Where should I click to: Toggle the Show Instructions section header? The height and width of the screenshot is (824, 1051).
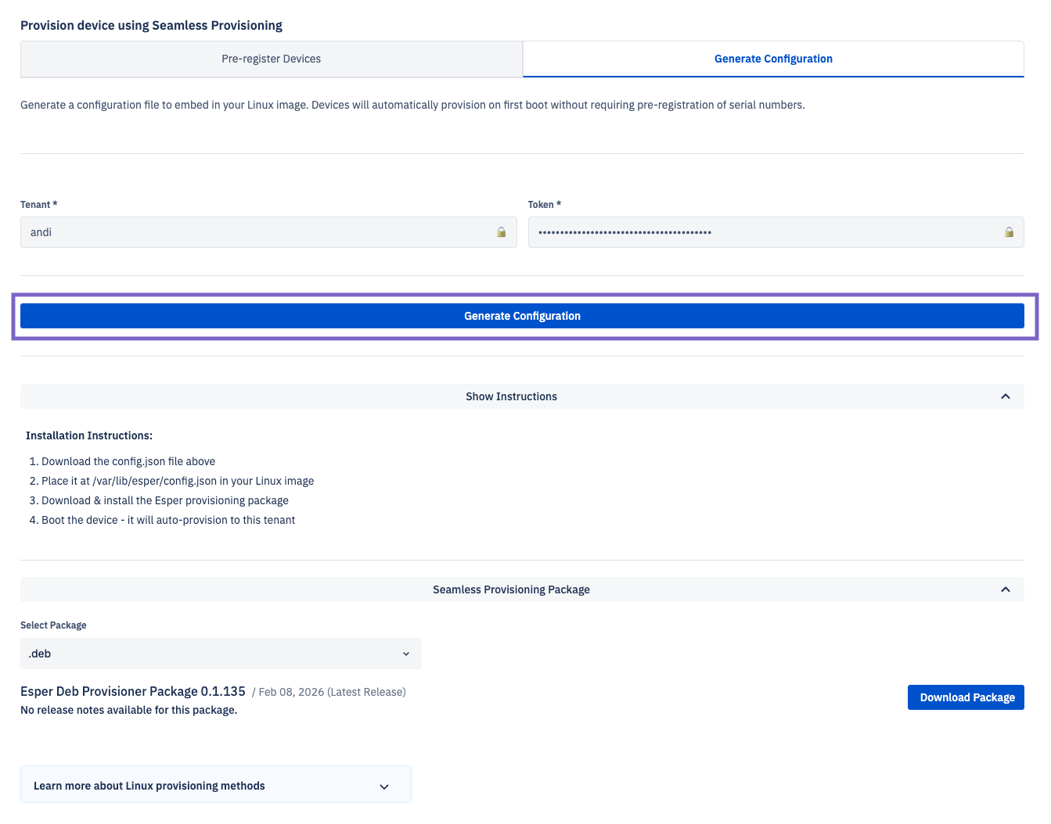pos(511,396)
